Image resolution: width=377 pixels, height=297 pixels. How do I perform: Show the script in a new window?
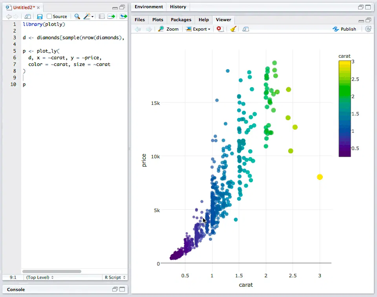[27, 16]
